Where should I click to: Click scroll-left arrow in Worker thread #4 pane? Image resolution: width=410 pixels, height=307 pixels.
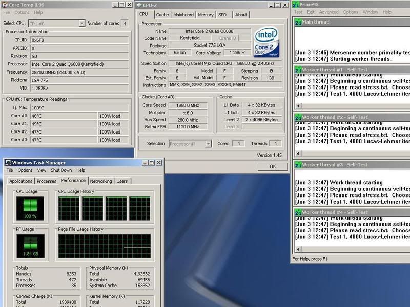298,249
